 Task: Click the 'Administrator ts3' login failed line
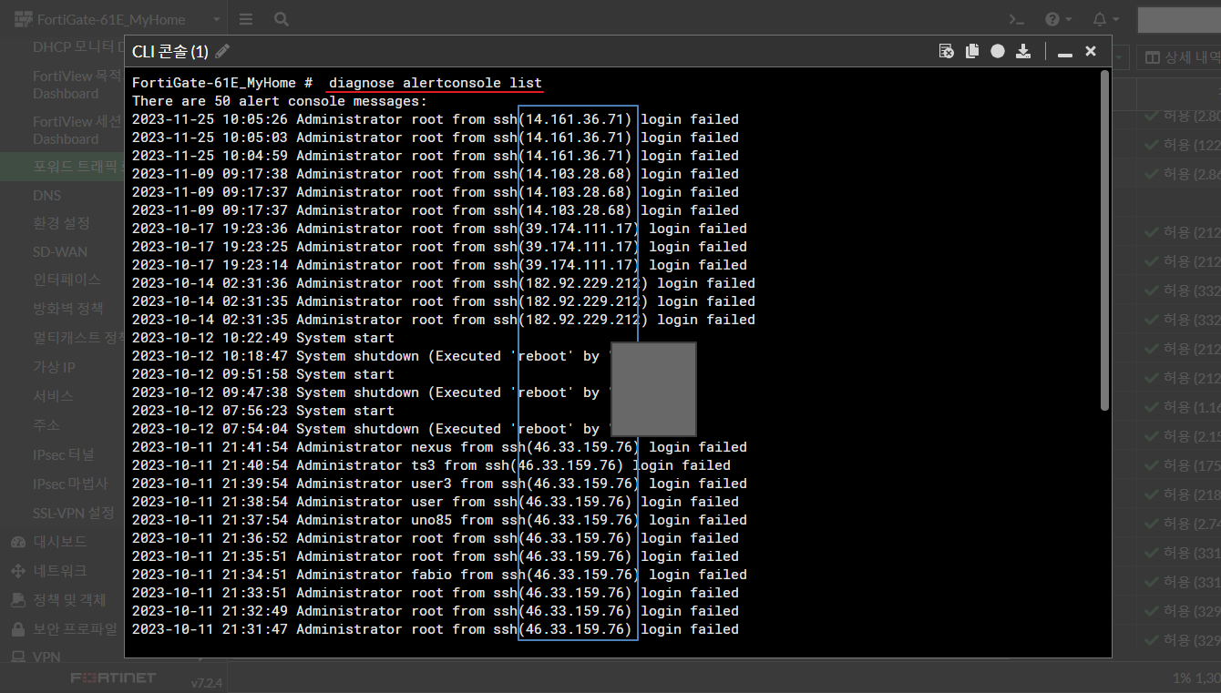coord(431,465)
